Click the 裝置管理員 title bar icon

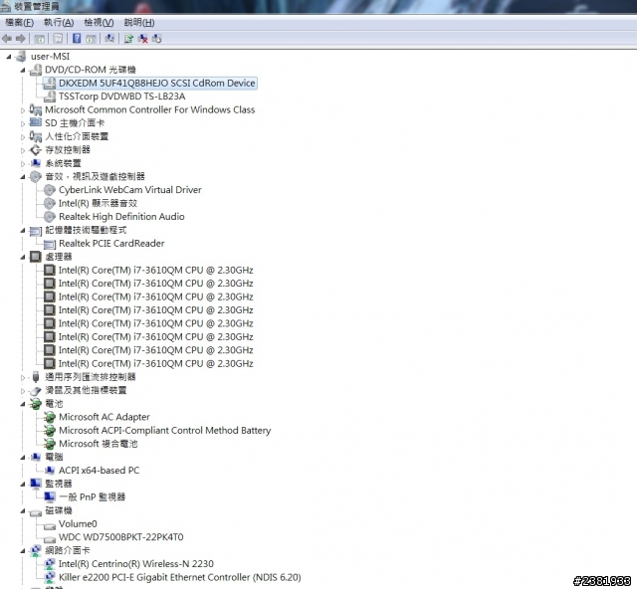click(x=5, y=6)
